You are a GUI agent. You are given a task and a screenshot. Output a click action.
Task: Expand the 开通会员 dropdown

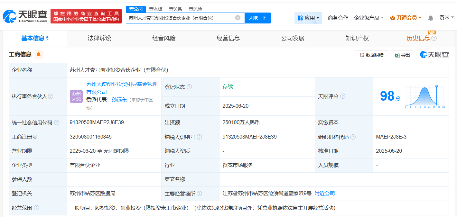(405, 18)
